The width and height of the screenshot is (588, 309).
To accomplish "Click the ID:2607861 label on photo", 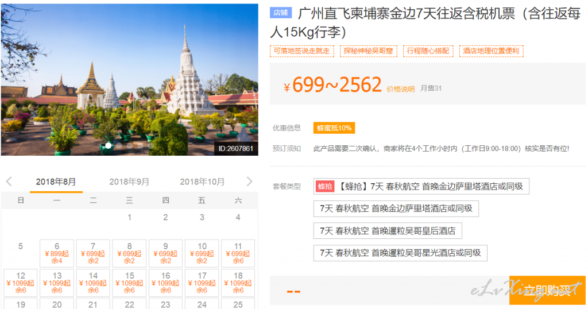I will 236,149.
